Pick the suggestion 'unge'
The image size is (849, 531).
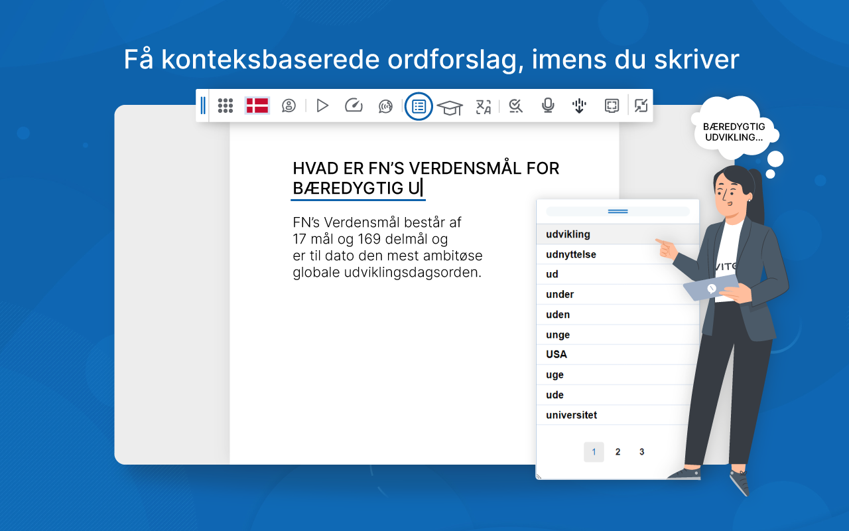[x=618, y=335]
